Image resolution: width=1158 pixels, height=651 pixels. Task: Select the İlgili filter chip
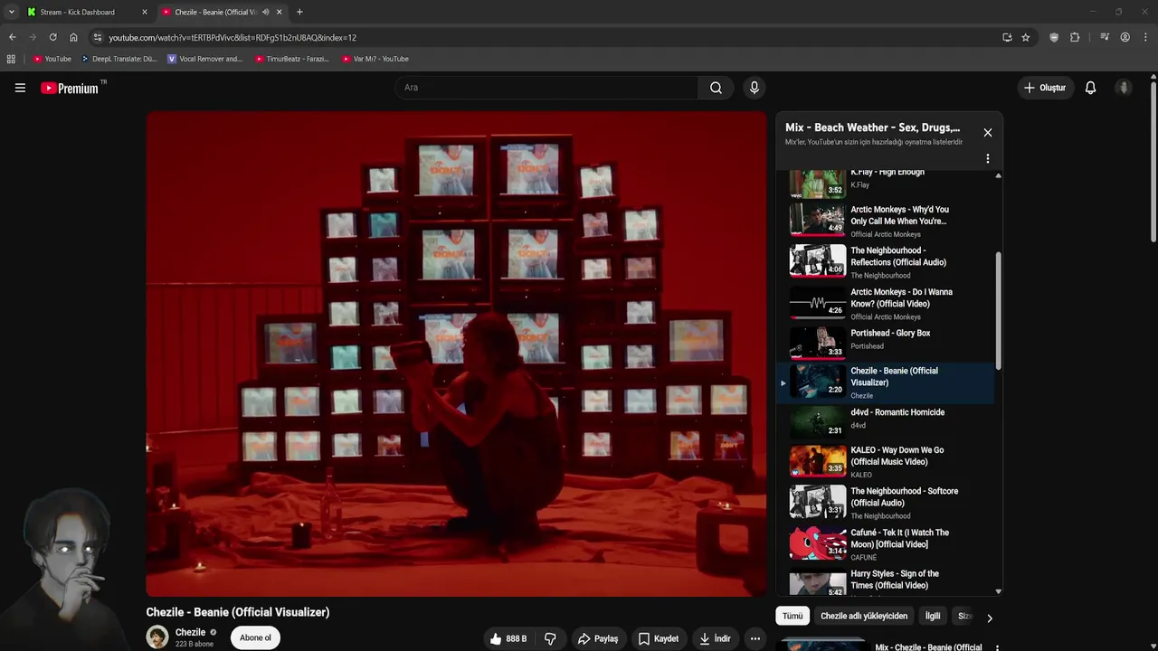(933, 616)
